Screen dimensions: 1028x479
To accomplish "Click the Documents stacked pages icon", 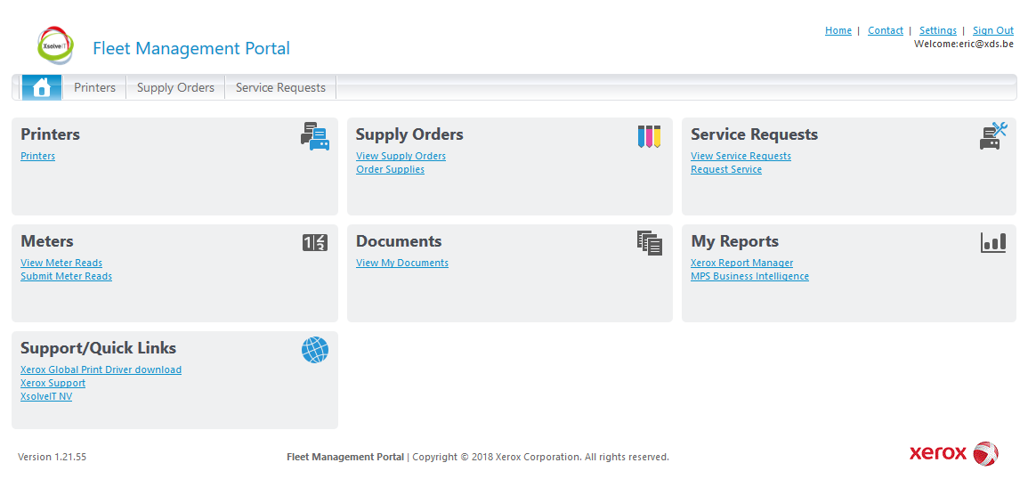I will [649, 242].
